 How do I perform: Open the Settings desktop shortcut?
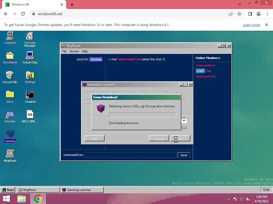pos(30,77)
